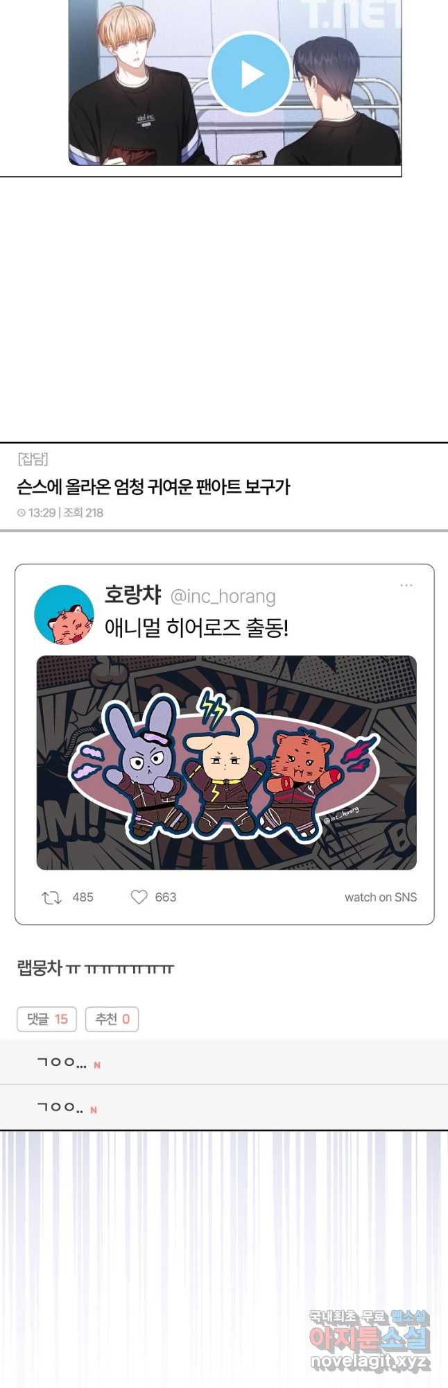Open the @inc_horang handle link
Viewport: 448px width, 1388px height.
223,597
